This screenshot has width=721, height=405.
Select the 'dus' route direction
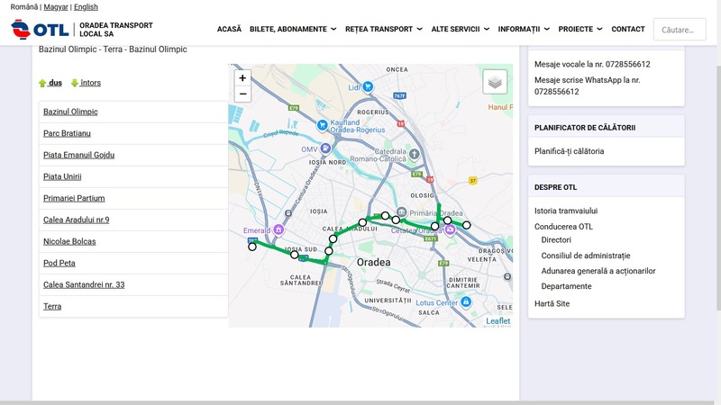pyautogui.click(x=50, y=83)
